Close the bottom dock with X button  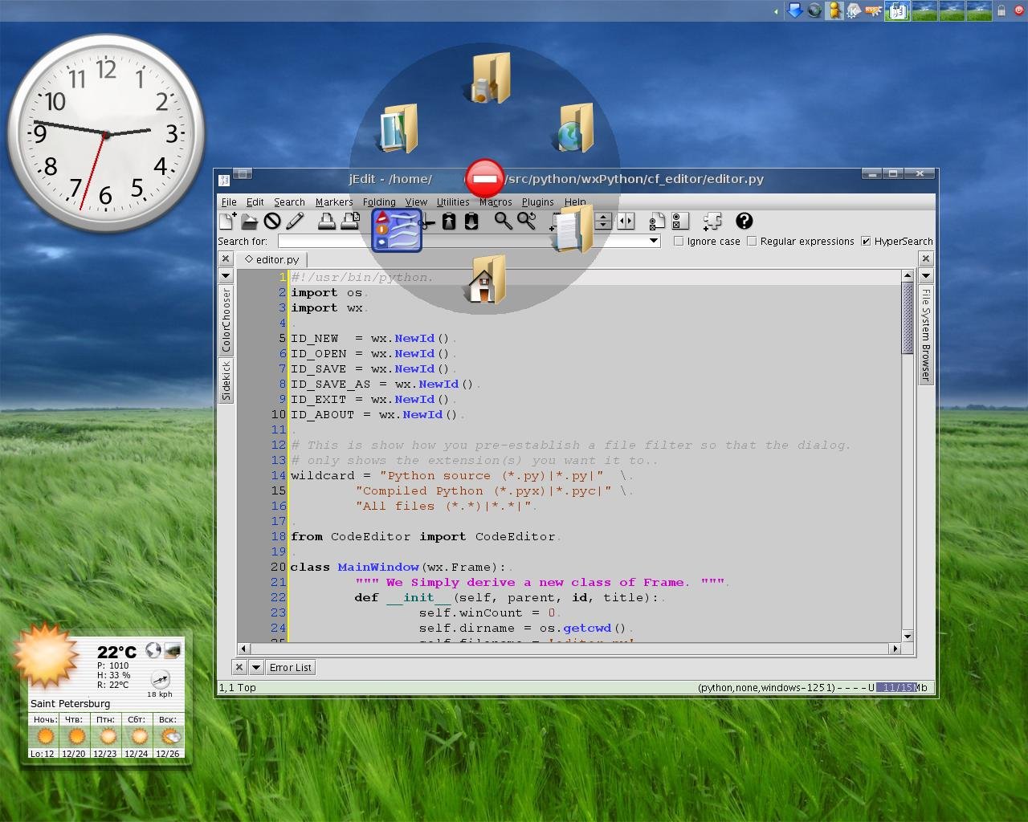click(x=239, y=667)
